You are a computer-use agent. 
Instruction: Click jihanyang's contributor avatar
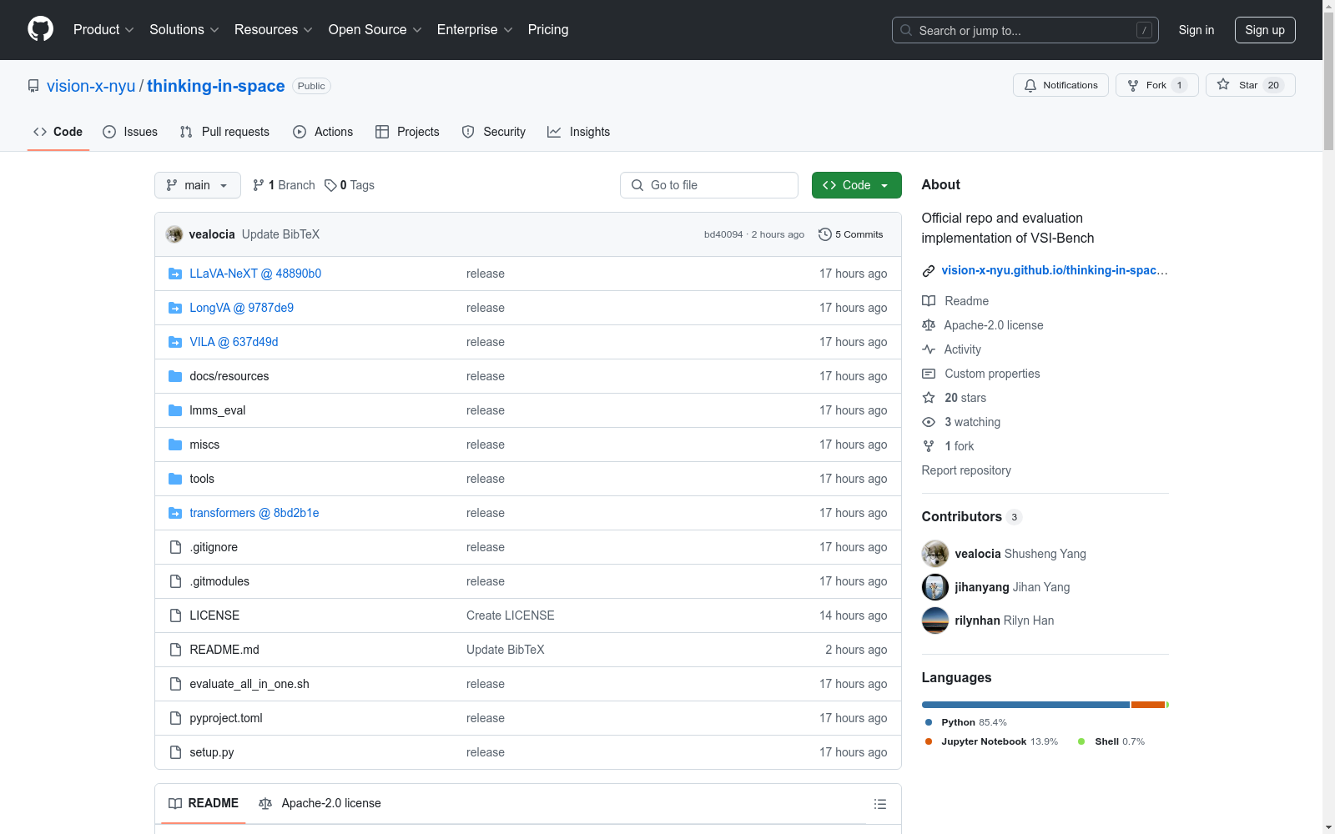click(934, 587)
